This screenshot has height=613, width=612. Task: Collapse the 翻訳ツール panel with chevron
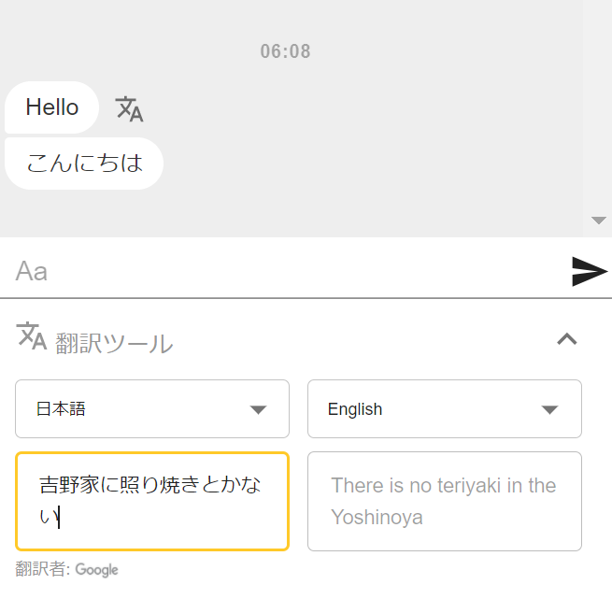(566, 339)
